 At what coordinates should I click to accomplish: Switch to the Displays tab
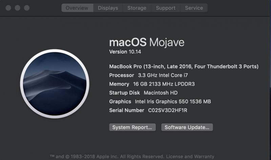(108, 8)
